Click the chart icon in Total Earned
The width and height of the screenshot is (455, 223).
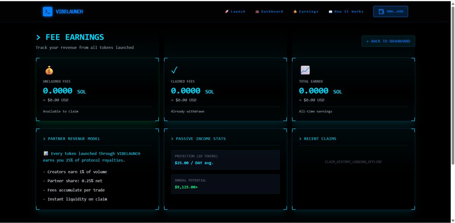point(305,70)
